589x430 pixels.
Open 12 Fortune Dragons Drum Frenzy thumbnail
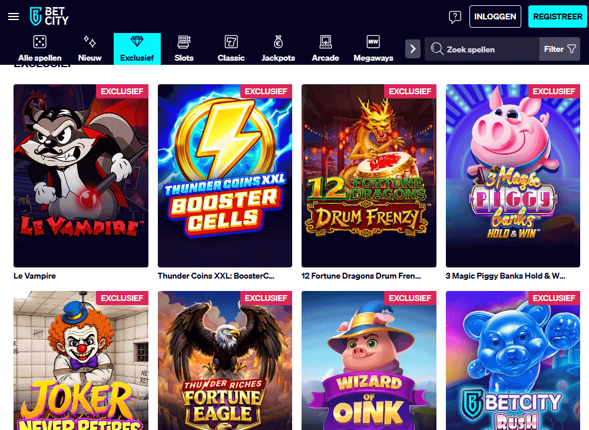click(x=369, y=176)
